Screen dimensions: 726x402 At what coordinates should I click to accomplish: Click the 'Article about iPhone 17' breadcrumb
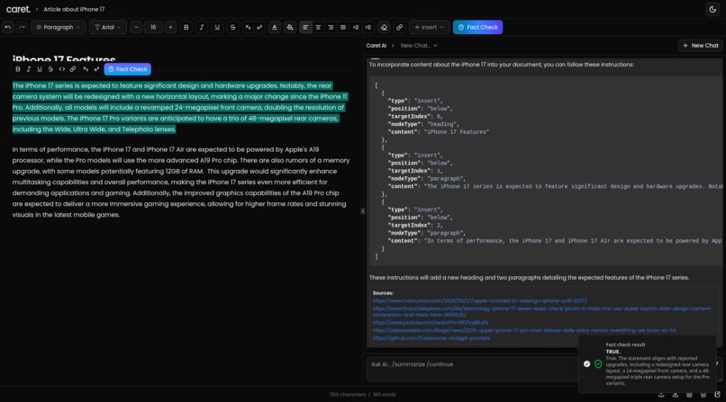click(x=74, y=9)
